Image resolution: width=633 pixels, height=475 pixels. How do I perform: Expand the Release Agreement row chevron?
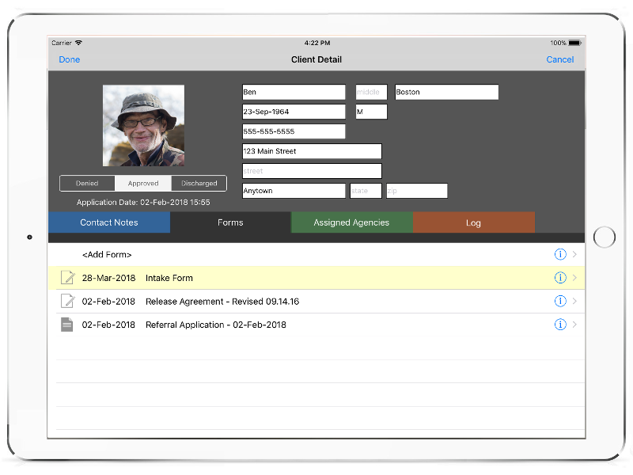click(574, 302)
